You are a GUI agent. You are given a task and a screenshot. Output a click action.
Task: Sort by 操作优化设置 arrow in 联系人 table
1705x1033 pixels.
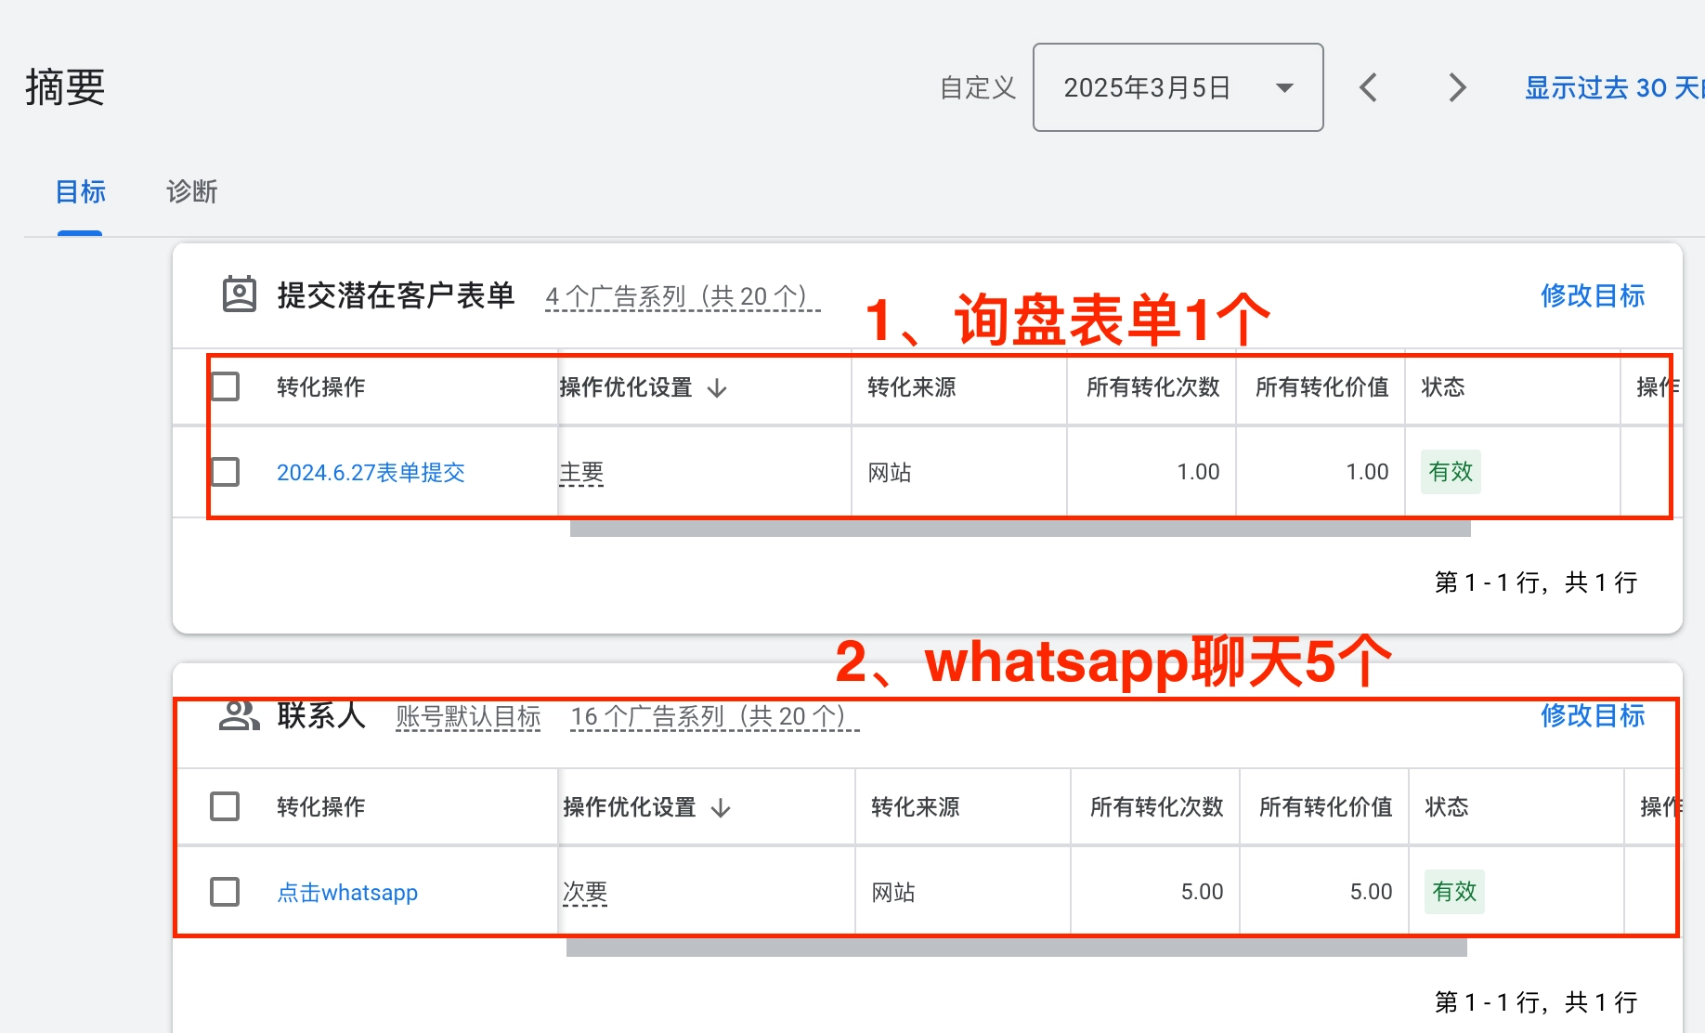point(721,808)
